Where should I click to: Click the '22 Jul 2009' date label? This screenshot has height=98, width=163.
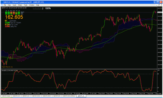click(4, 93)
